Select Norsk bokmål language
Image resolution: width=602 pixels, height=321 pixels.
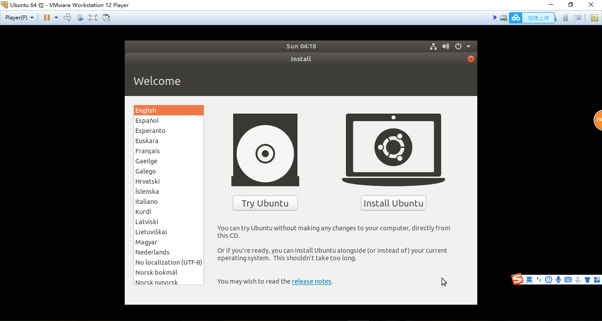pos(169,273)
